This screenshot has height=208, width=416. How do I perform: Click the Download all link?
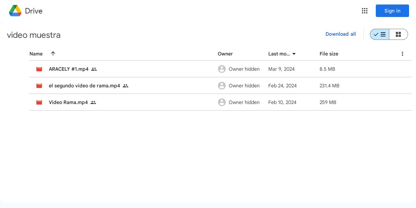click(340, 34)
